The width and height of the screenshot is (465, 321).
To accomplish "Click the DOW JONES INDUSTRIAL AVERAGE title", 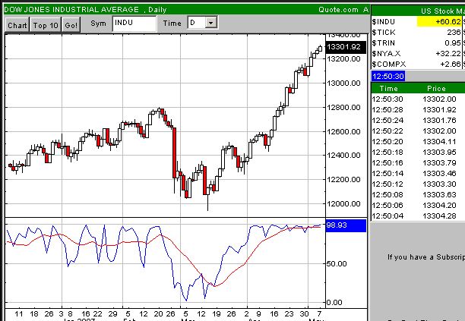I will [71, 10].
